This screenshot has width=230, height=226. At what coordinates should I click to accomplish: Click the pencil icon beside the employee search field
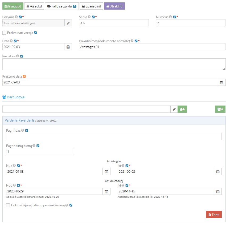pyautogui.click(x=174, y=109)
